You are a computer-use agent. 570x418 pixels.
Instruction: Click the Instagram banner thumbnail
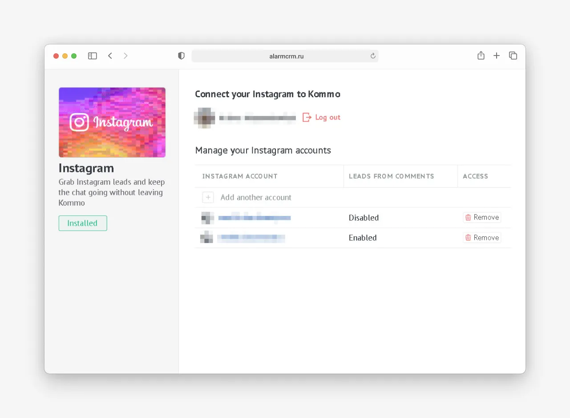click(x=112, y=122)
